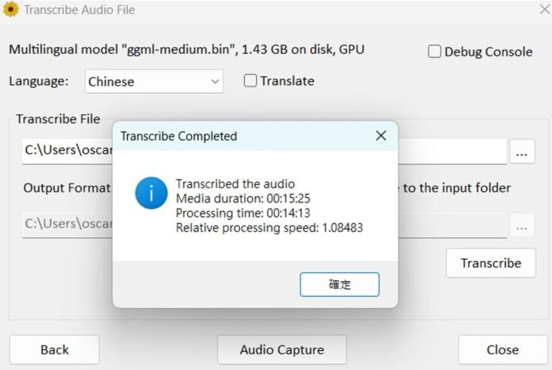Click the Relative processing speed text line
This screenshot has height=370, width=552.
(269, 229)
